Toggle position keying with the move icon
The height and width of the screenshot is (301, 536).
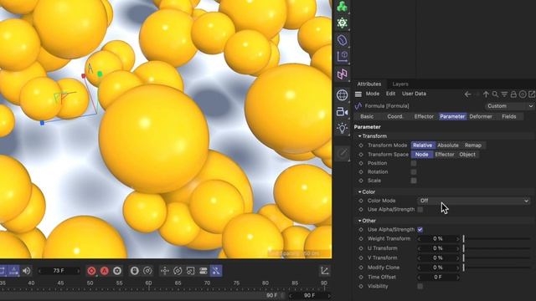165,271
